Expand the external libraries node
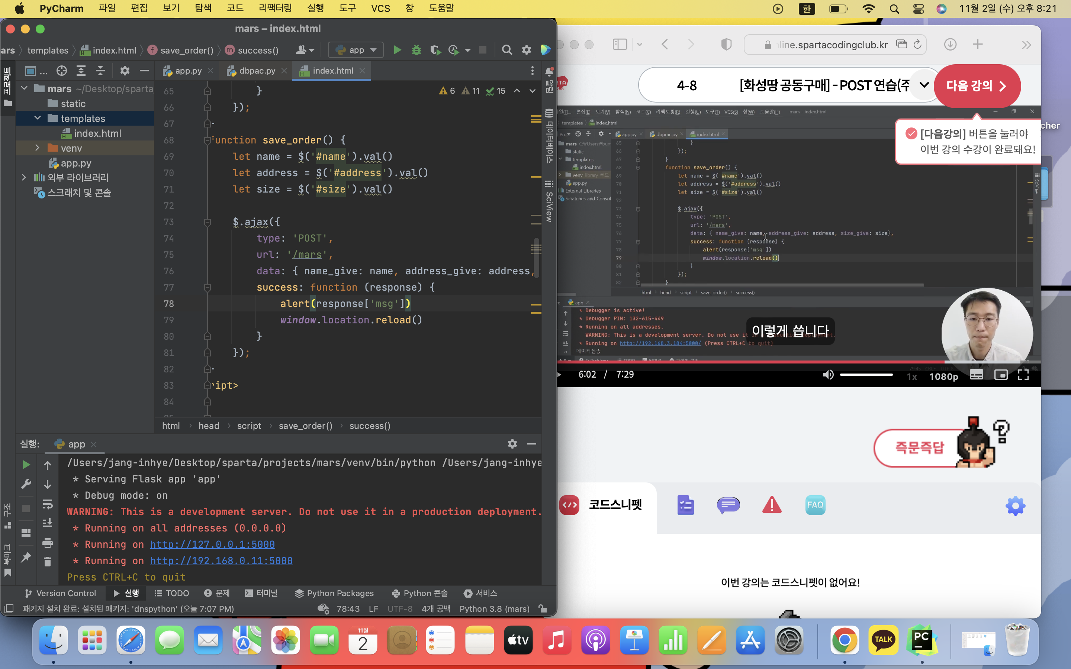Image resolution: width=1071 pixels, height=669 pixels. [24, 177]
